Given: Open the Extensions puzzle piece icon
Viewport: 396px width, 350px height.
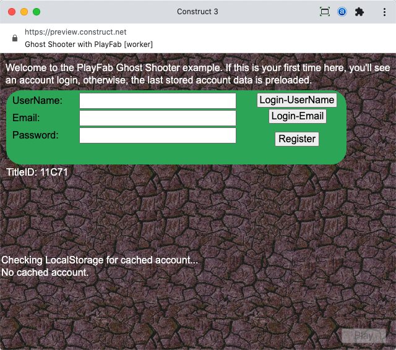Looking at the screenshot, I should point(359,12).
